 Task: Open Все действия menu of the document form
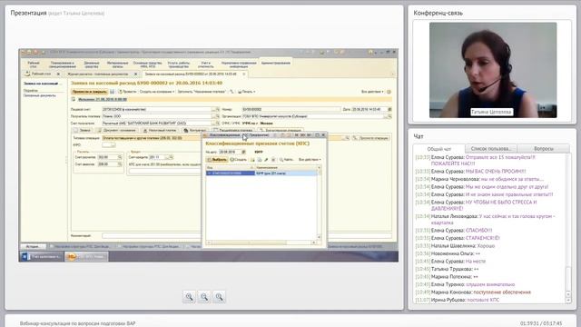pyautogui.click(x=372, y=92)
